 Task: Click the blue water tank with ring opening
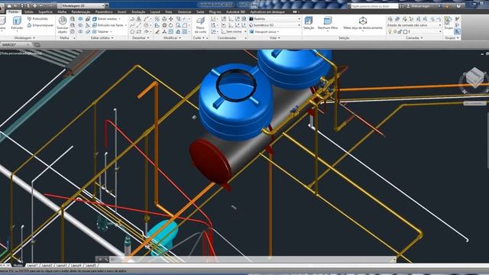pyautogui.click(x=235, y=102)
